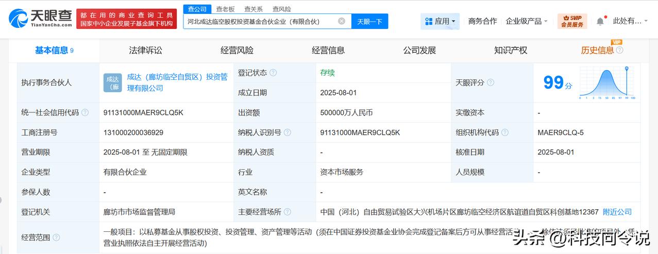Screen dimensions: 658x254
Task: Switch to the 知识产权 tab
Action: coord(511,50)
